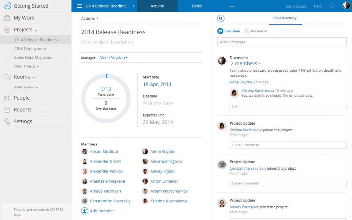Open the user profile avatar menu

tap(346, 6)
